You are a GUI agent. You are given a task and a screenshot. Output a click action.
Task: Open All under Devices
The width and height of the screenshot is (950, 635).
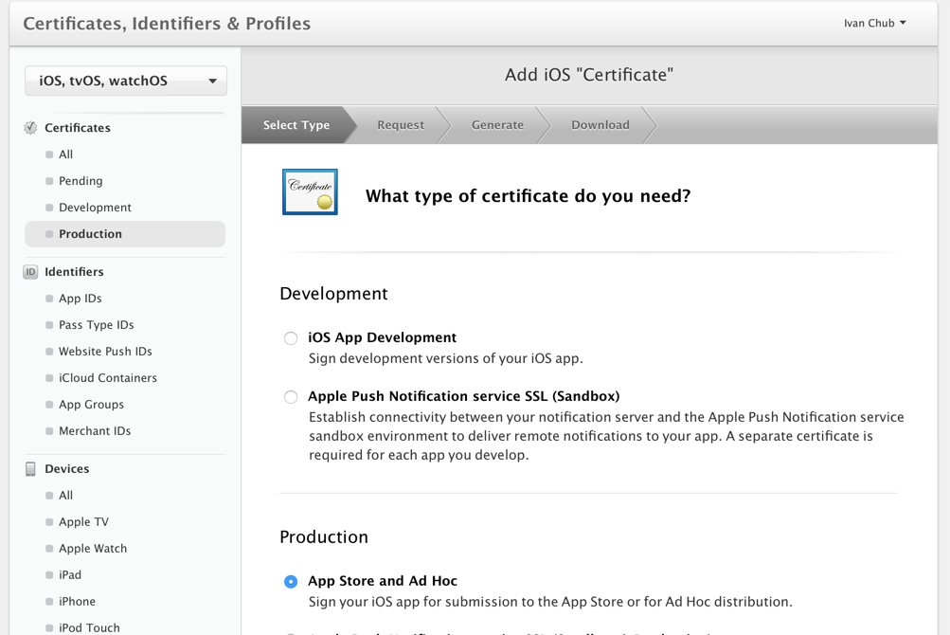(x=65, y=496)
